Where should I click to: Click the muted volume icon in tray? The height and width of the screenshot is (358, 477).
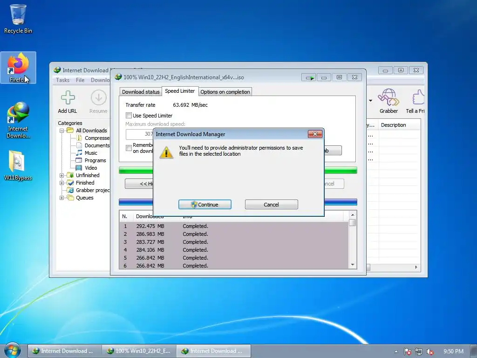pyautogui.click(x=429, y=351)
